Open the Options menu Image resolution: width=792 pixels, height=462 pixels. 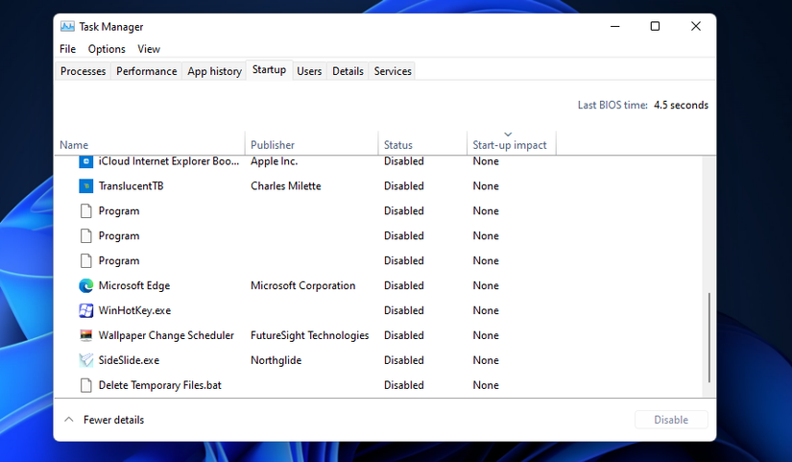coord(107,49)
